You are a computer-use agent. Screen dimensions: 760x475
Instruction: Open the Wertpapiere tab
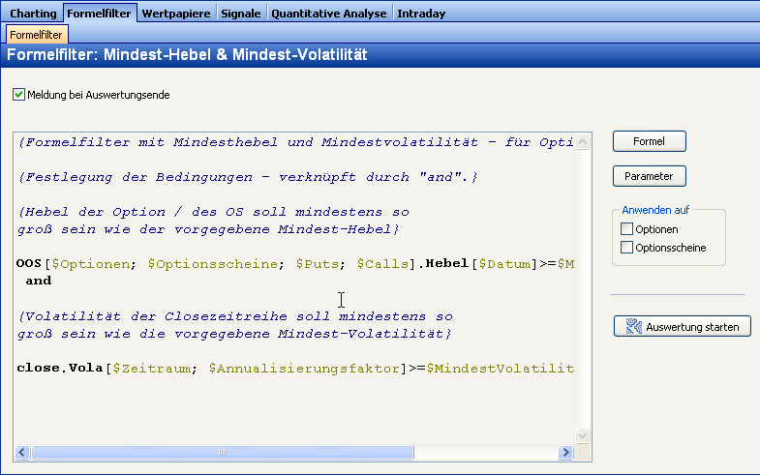(176, 14)
